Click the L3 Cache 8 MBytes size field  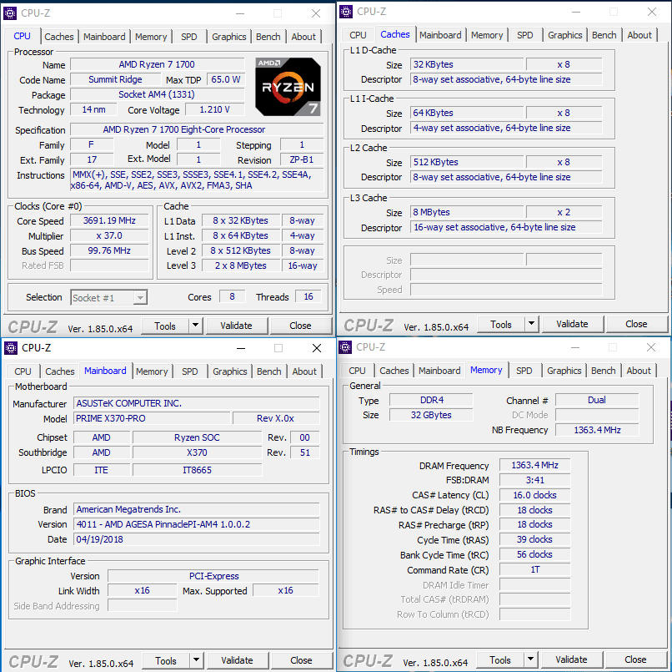(x=467, y=212)
